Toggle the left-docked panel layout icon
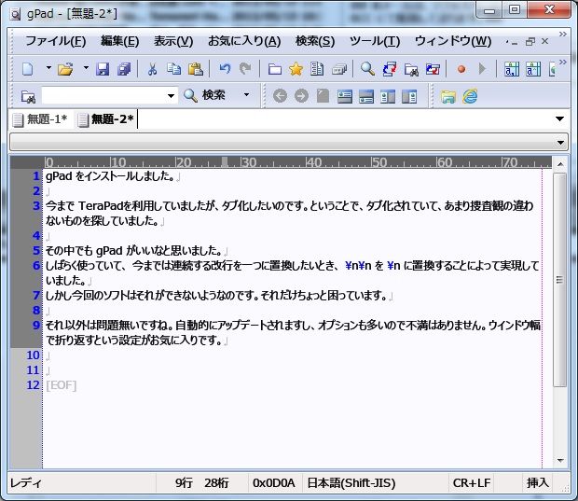The height and width of the screenshot is (501, 578). [x=388, y=97]
